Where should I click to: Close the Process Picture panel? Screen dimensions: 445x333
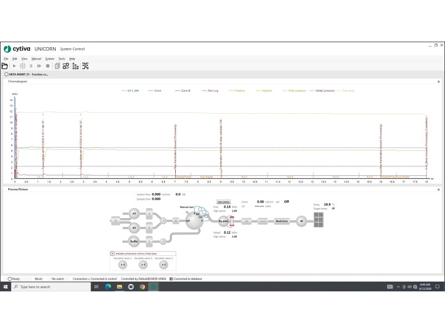[438, 189]
